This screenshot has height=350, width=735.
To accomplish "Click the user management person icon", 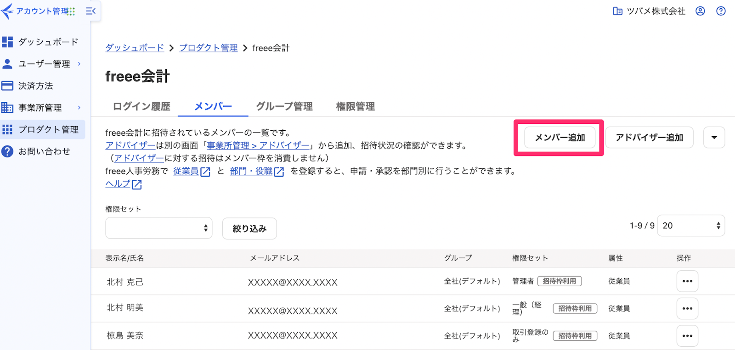I will pos(7,64).
